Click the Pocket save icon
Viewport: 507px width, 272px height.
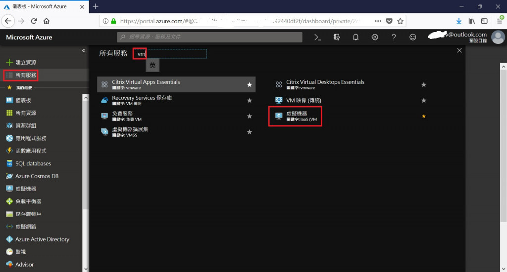[x=389, y=21]
